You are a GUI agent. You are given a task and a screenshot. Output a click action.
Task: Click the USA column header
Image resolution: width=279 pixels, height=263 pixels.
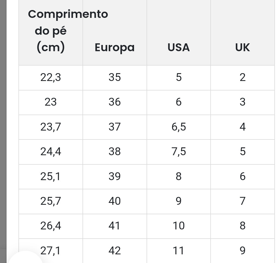coord(179,47)
